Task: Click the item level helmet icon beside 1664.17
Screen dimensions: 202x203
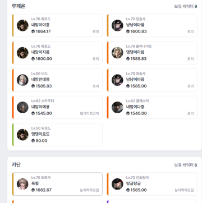Action: pyautogui.click(x=33, y=31)
